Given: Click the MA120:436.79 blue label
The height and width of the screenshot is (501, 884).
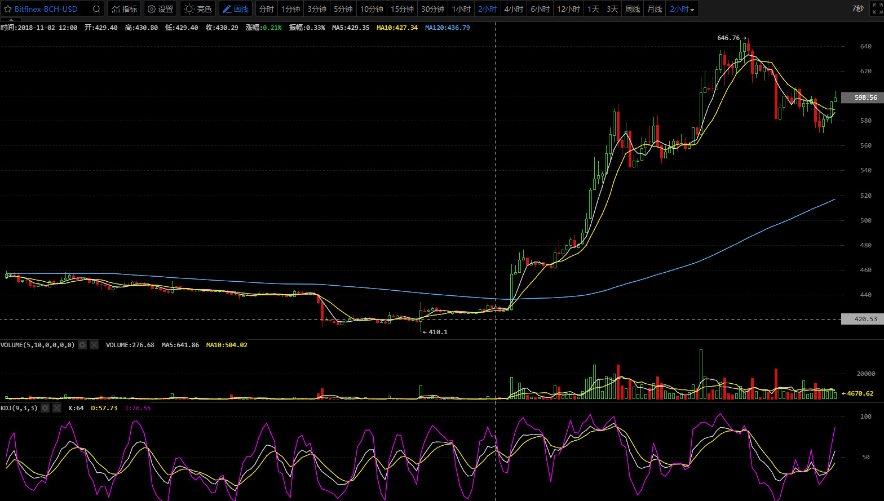Looking at the screenshot, I should 447,28.
